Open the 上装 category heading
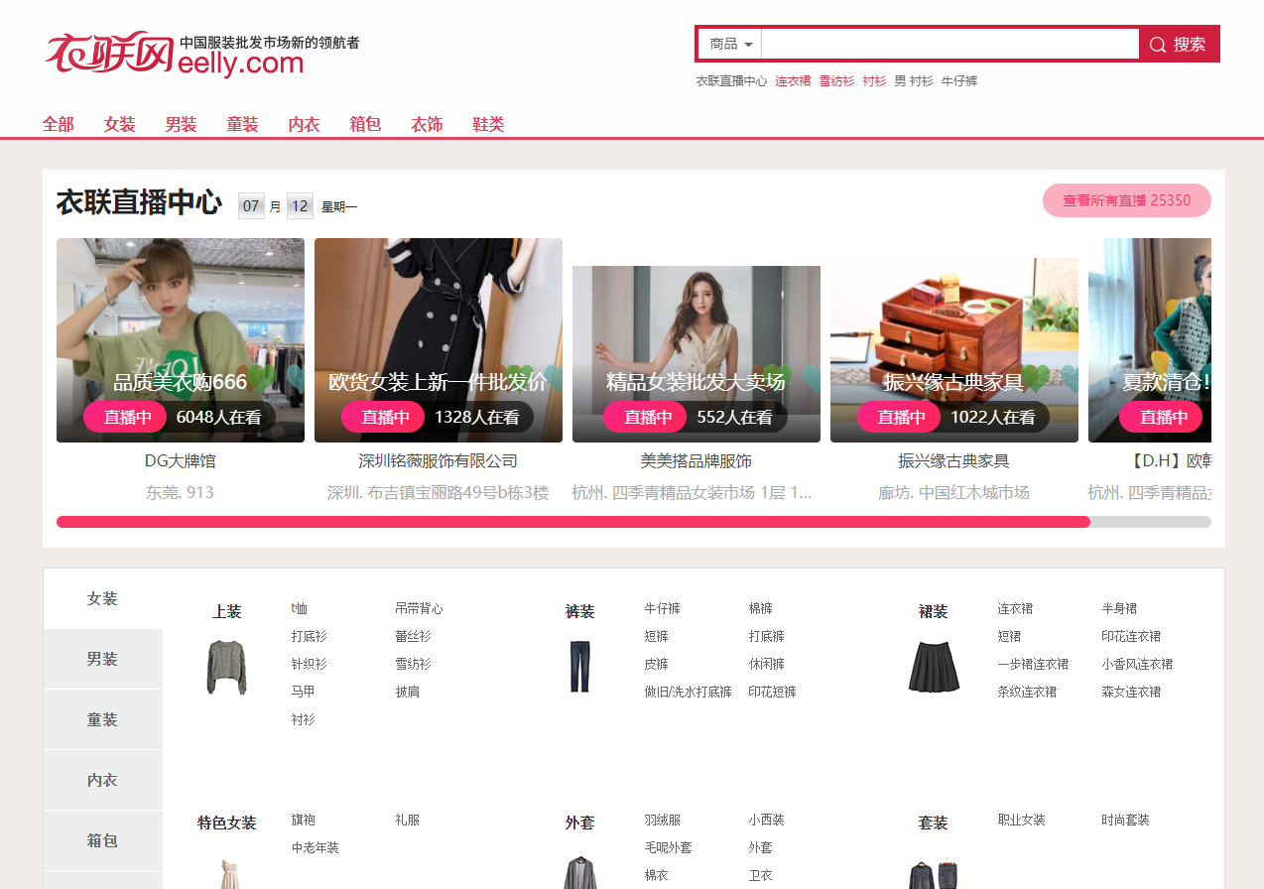The height and width of the screenshot is (889, 1264). (x=227, y=611)
